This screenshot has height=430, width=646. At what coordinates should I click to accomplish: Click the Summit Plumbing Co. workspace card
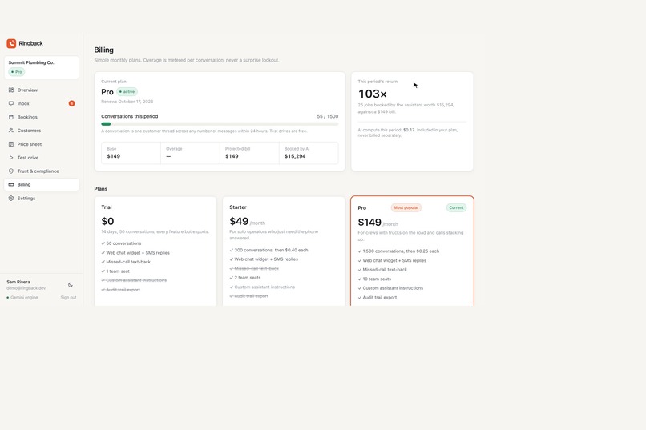point(41,67)
